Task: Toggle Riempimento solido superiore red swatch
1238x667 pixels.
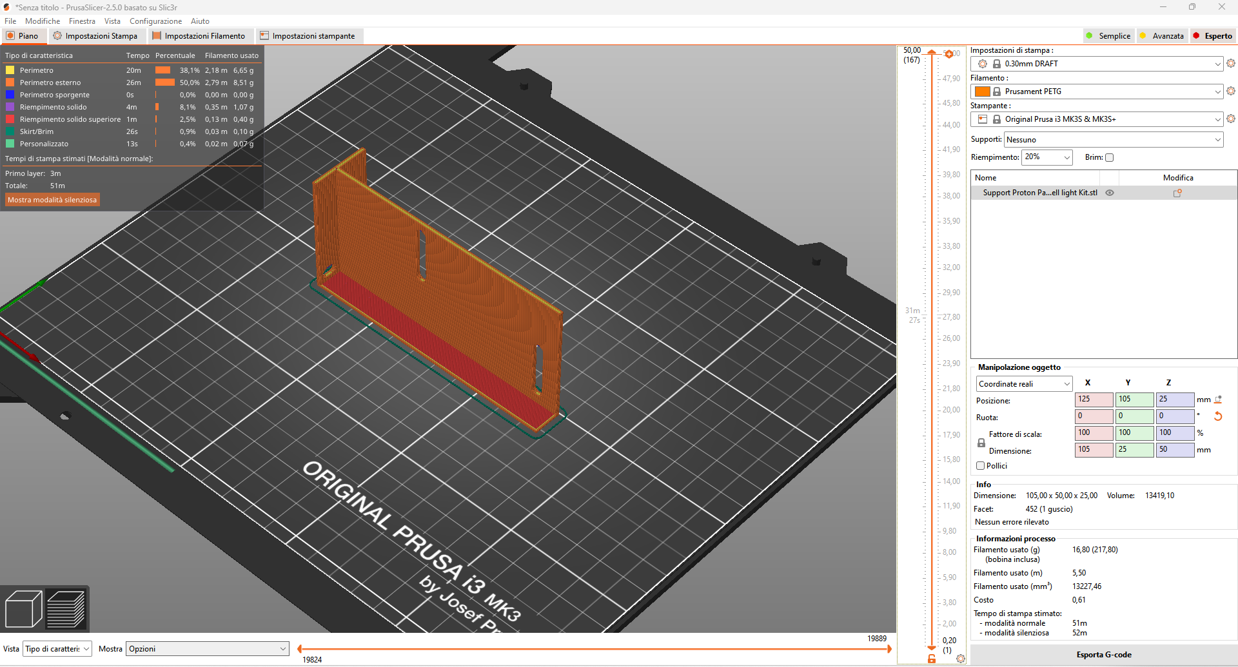Action: (x=10, y=119)
